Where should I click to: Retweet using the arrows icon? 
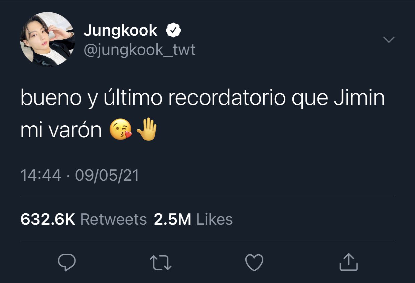[x=161, y=262]
